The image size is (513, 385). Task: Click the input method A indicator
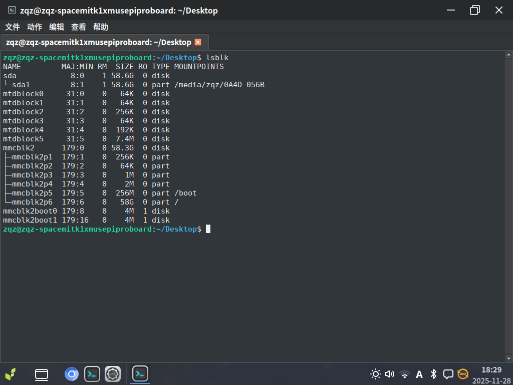tap(419, 374)
